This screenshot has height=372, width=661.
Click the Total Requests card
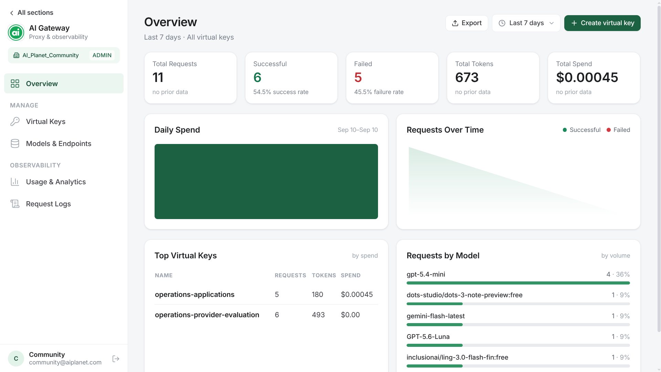pyautogui.click(x=190, y=78)
